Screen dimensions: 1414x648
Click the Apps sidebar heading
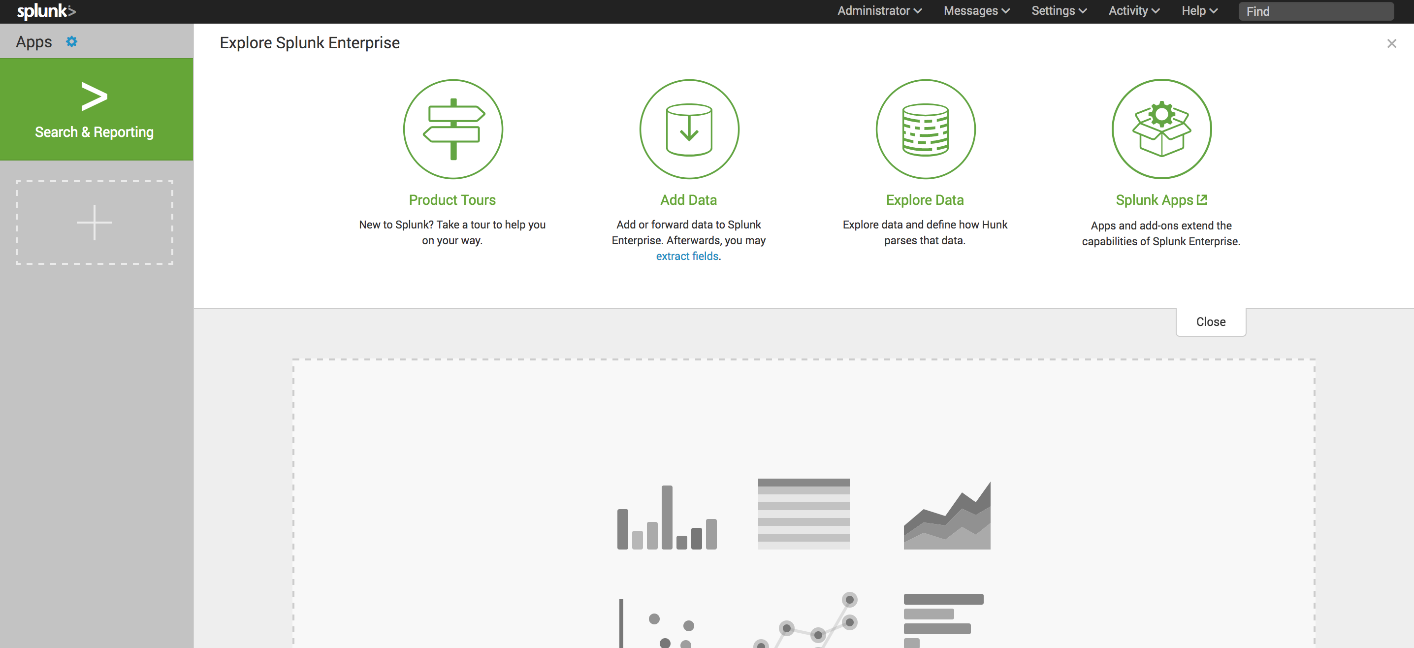[34, 42]
